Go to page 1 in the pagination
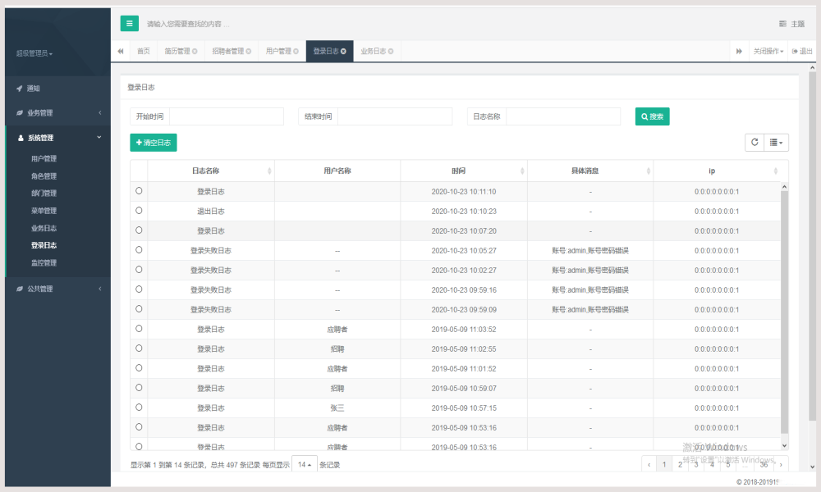 pos(664,464)
